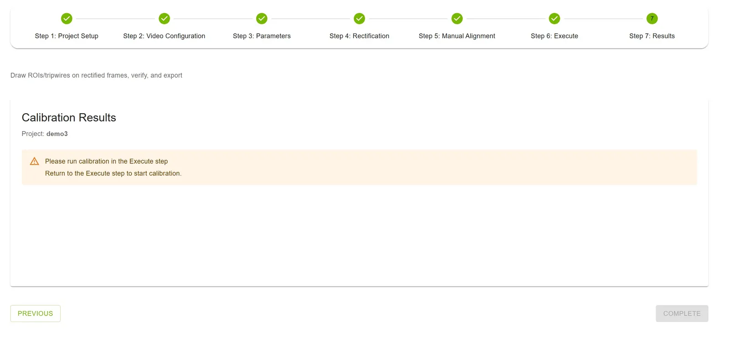The image size is (729, 347).
Task: Go to Step 1: Project Setup label
Action: pos(67,36)
